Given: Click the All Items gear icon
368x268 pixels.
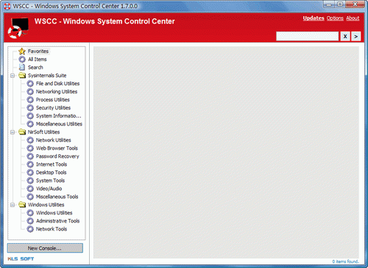Looking at the screenshot, I should (x=22, y=59).
